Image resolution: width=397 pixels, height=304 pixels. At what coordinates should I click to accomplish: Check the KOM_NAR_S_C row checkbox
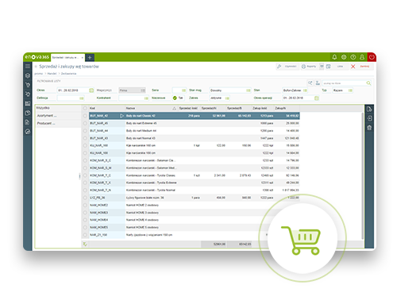pos(85,160)
